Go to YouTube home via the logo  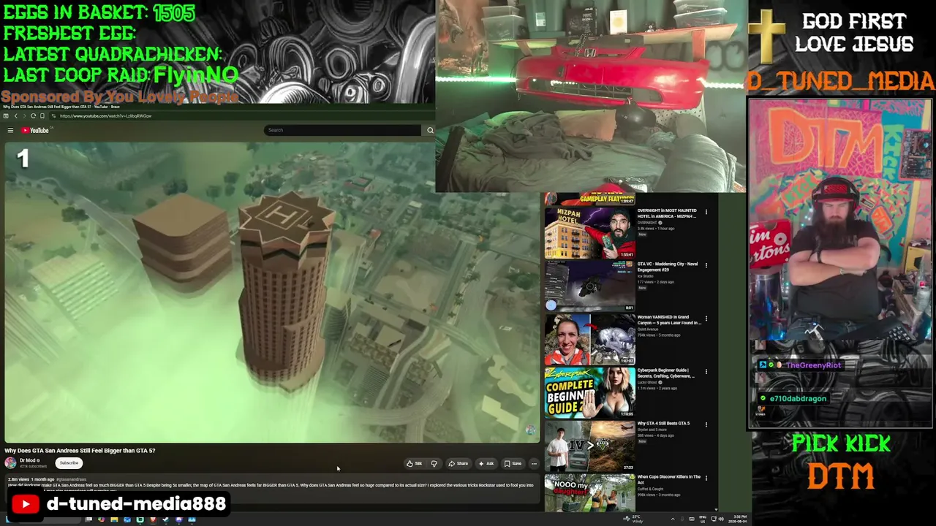point(35,131)
